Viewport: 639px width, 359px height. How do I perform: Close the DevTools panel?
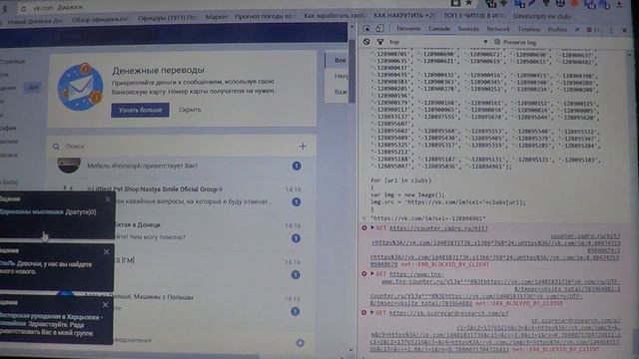click(625, 30)
